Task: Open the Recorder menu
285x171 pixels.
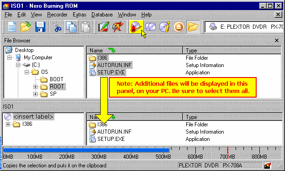Action: (57, 15)
